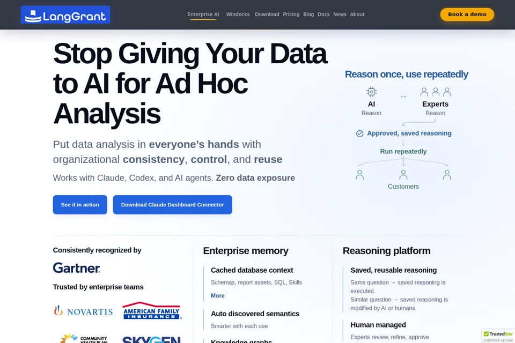Click the More link under Cached database context
The image size is (515, 343).
pyautogui.click(x=217, y=296)
